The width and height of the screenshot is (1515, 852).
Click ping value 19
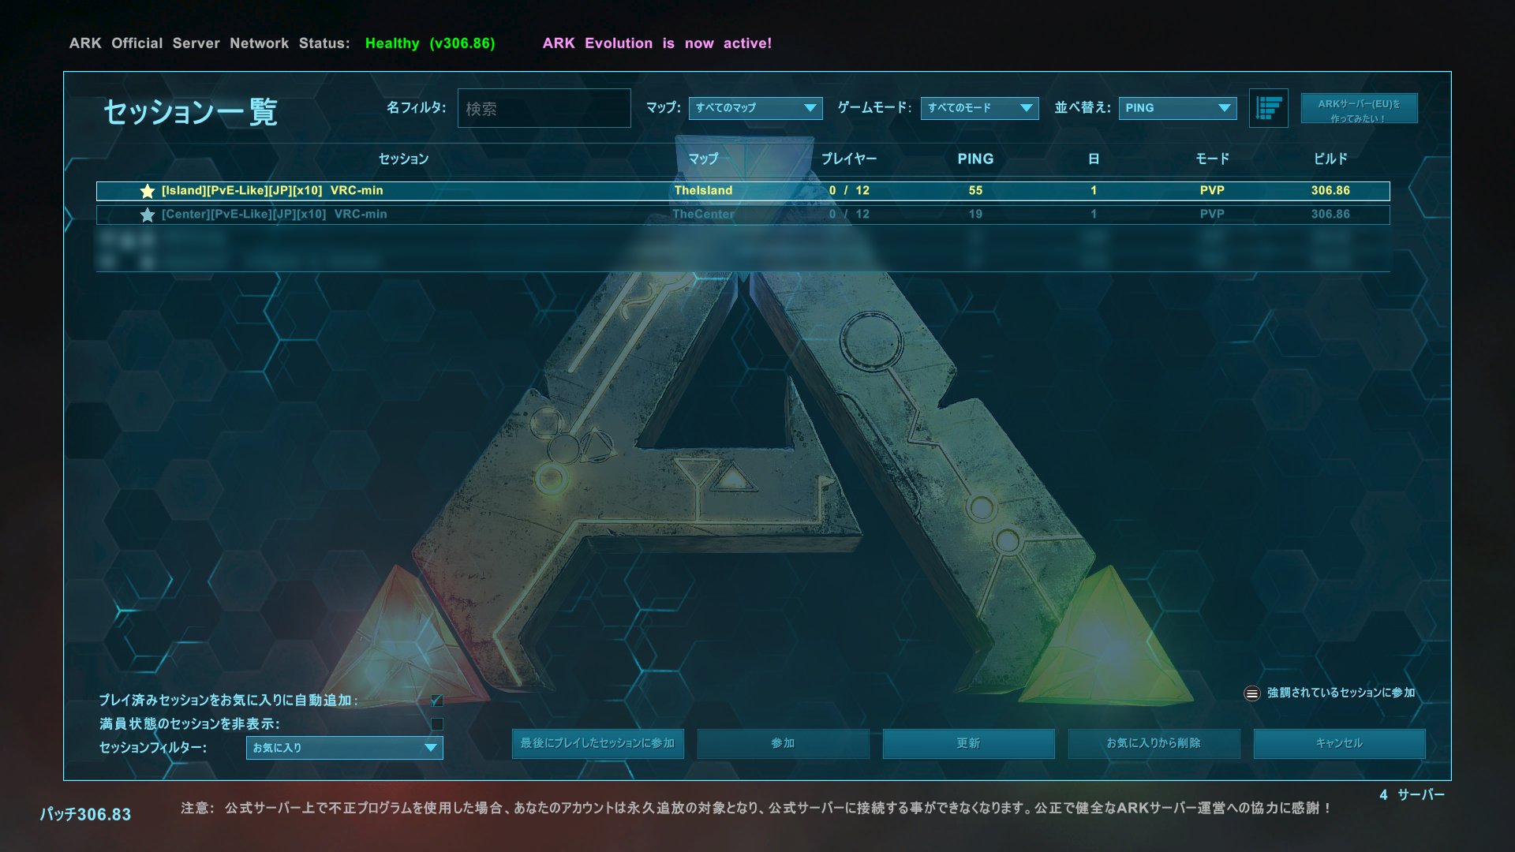pyautogui.click(x=975, y=215)
